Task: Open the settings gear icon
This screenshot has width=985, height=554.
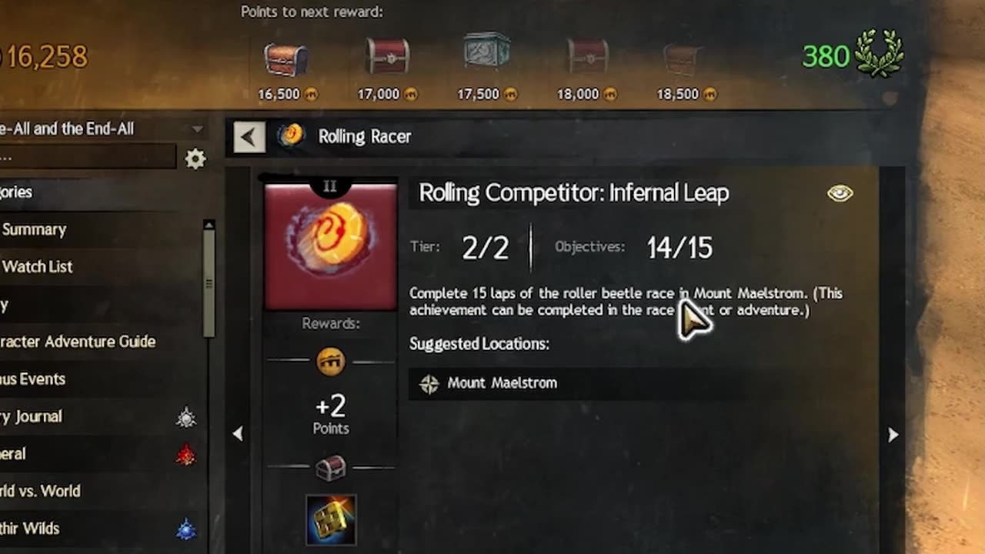Action: pos(195,159)
